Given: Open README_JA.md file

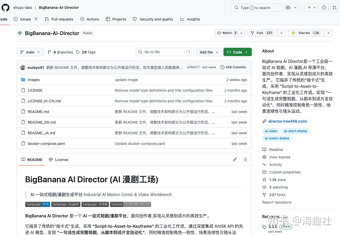Looking at the screenshot, I should 41,133.
